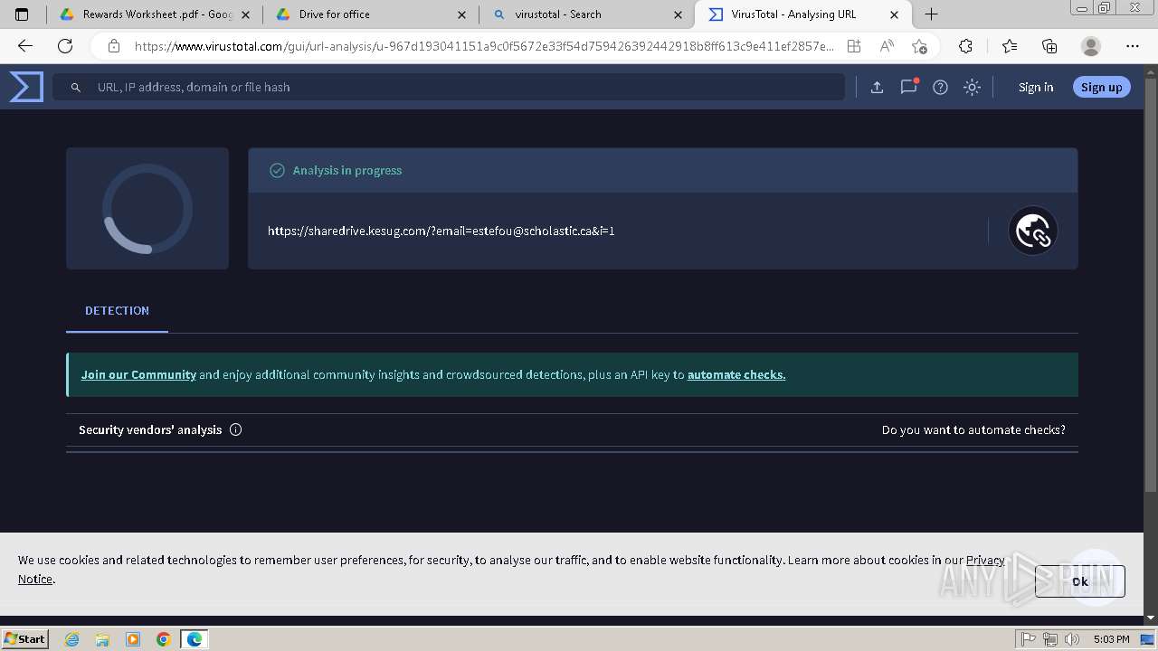Image resolution: width=1158 pixels, height=651 pixels.
Task: Open the Privacy Notice link
Action: pos(985,560)
